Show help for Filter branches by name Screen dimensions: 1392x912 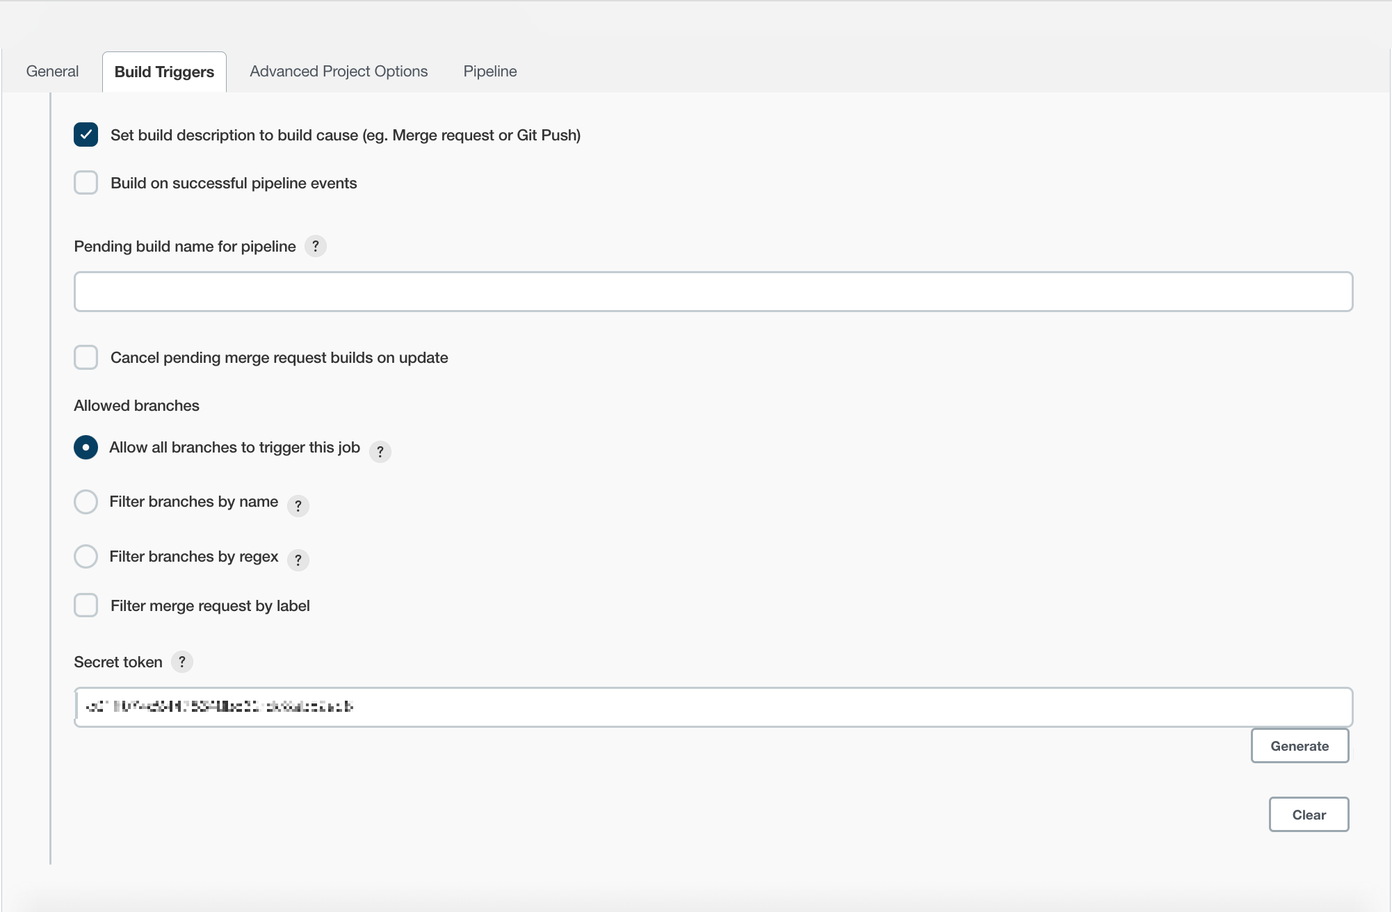(298, 505)
